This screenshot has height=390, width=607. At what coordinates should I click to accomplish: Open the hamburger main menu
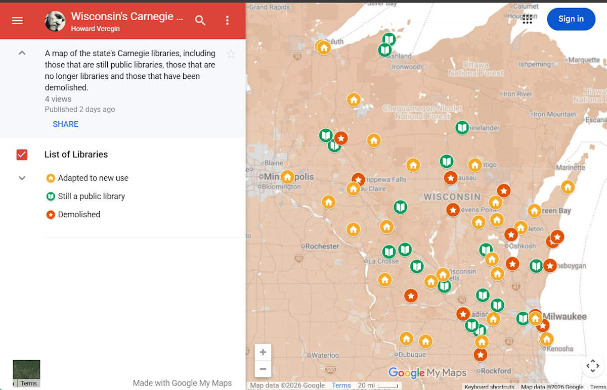(18, 20)
